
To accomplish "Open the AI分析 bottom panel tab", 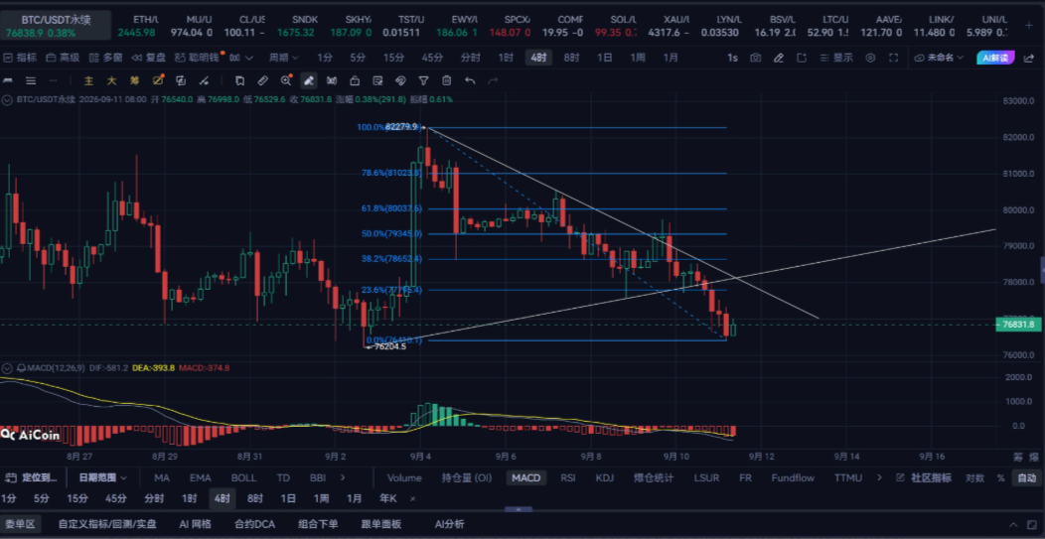I will coord(449,524).
